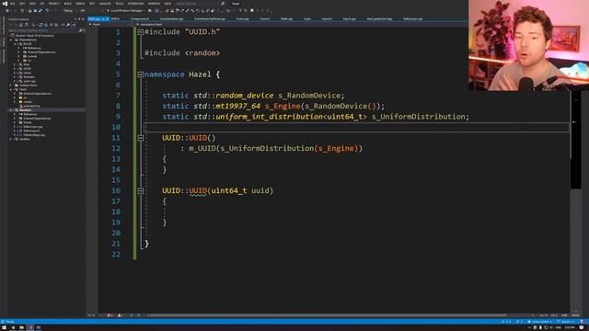Open the status bar notifications icon
This screenshot has height=331, width=589.
(583, 322)
